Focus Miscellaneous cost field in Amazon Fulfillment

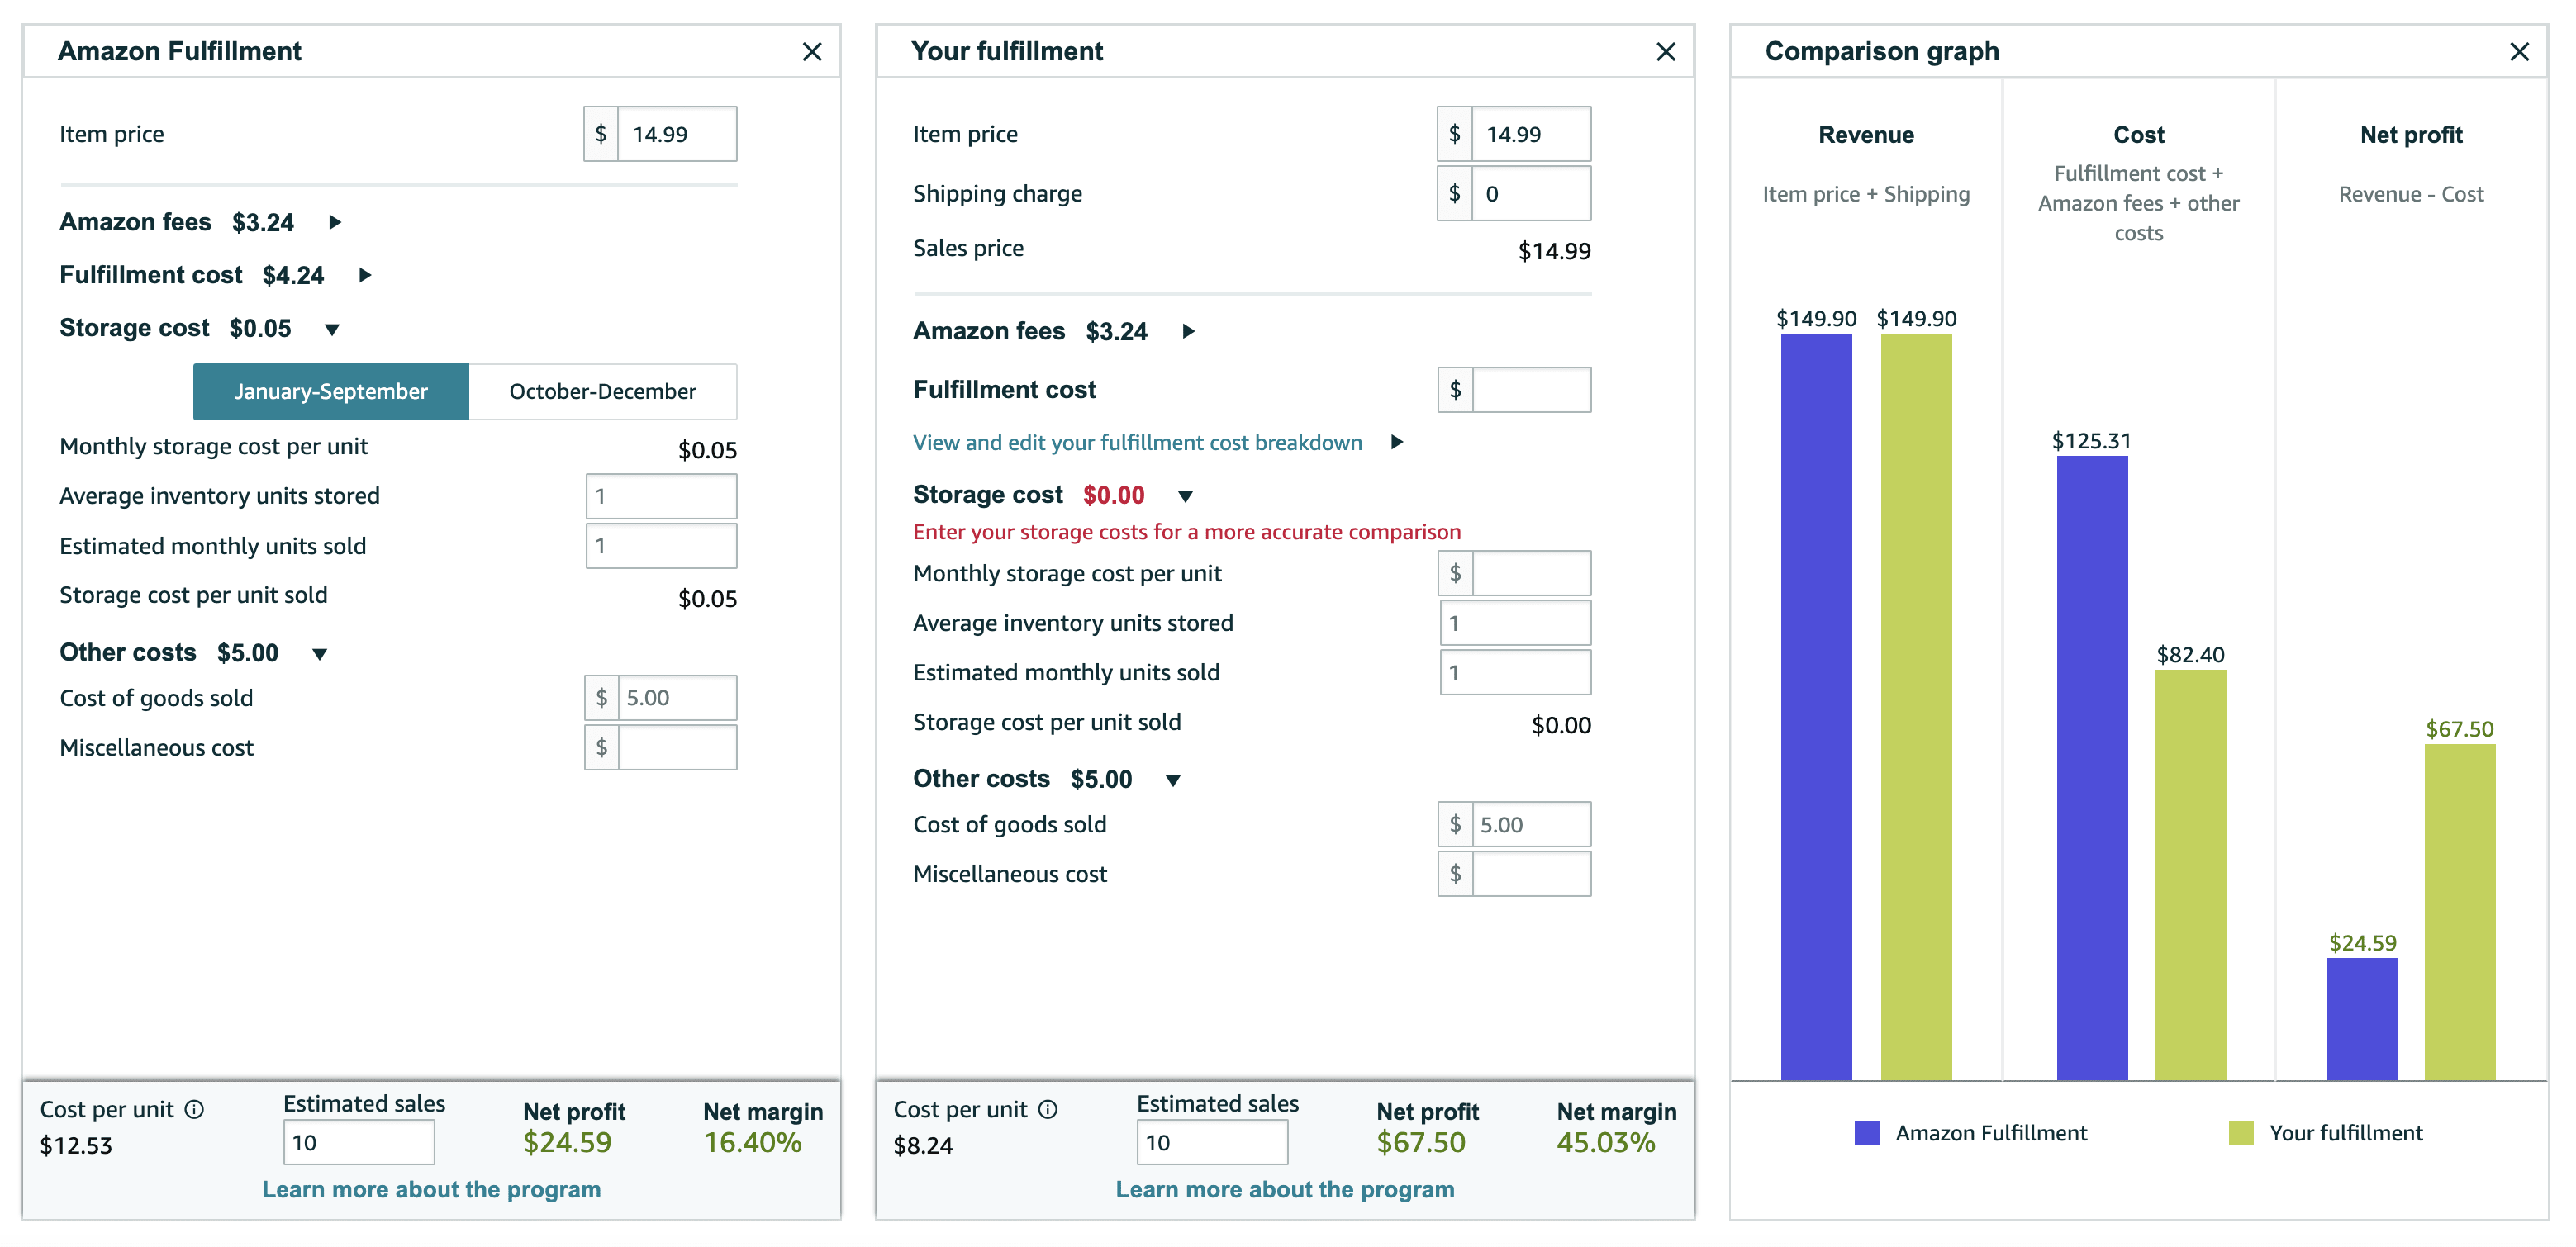click(677, 747)
